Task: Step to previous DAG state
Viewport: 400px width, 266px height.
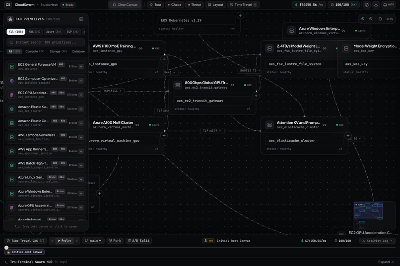Action: [x=52, y=241]
